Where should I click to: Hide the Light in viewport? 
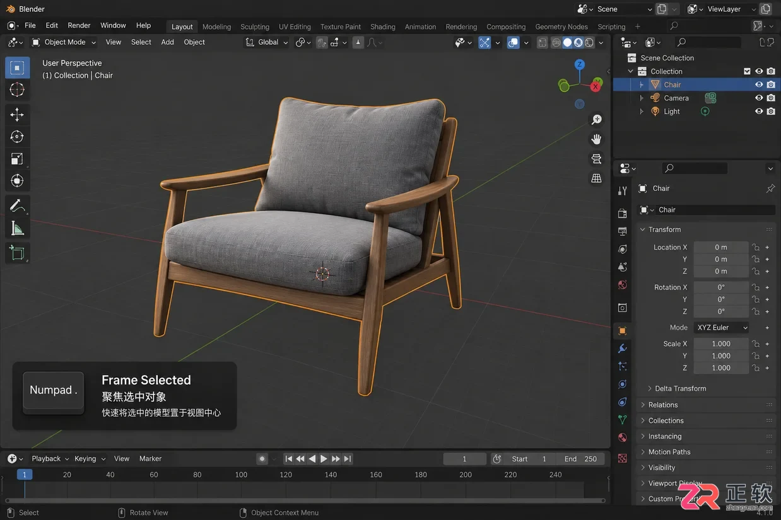point(759,111)
